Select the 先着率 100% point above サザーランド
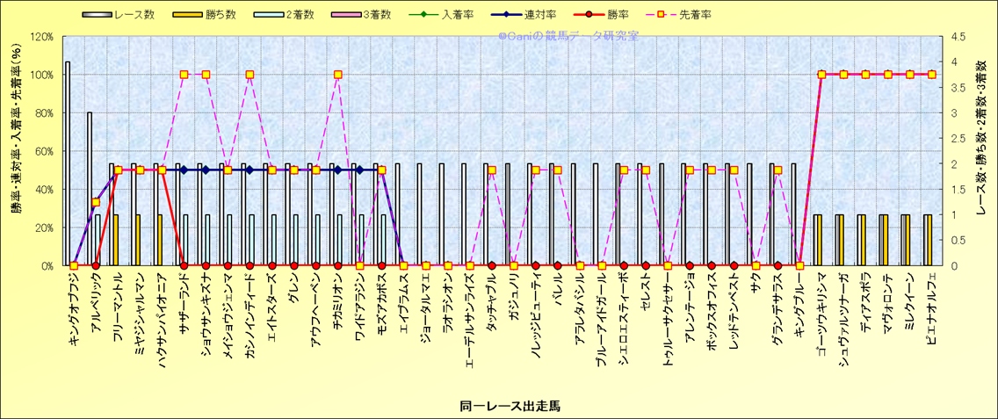998x419 pixels. tap(184, 75)
